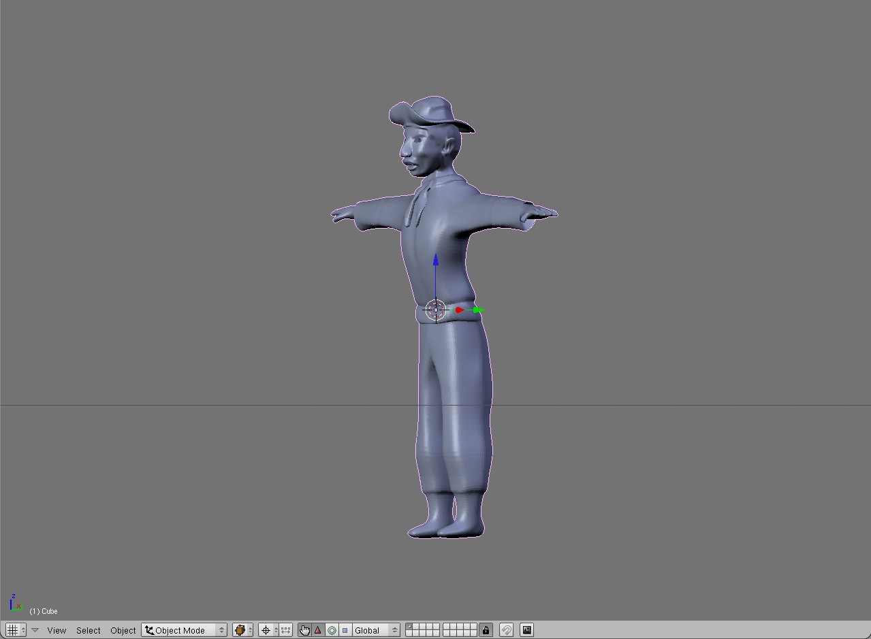
Task: Collapse header menus with the triangle arrow
Action: (x=35, y=630)
